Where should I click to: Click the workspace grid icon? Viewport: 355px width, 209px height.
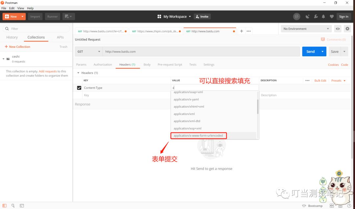[159, 16]
